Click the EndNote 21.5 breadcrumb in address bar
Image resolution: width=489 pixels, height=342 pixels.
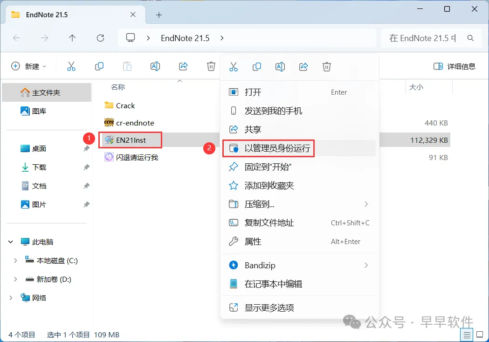point(185,38)
